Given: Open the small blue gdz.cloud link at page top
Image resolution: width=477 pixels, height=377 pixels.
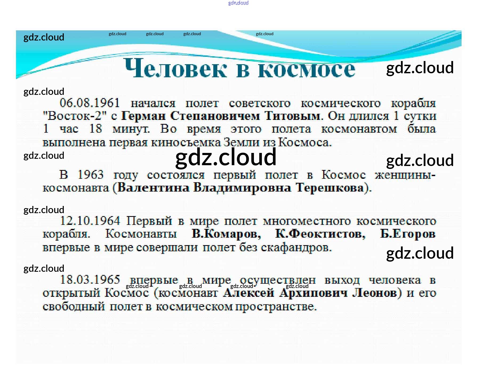Looking at the screenshot, I should 238,3.
